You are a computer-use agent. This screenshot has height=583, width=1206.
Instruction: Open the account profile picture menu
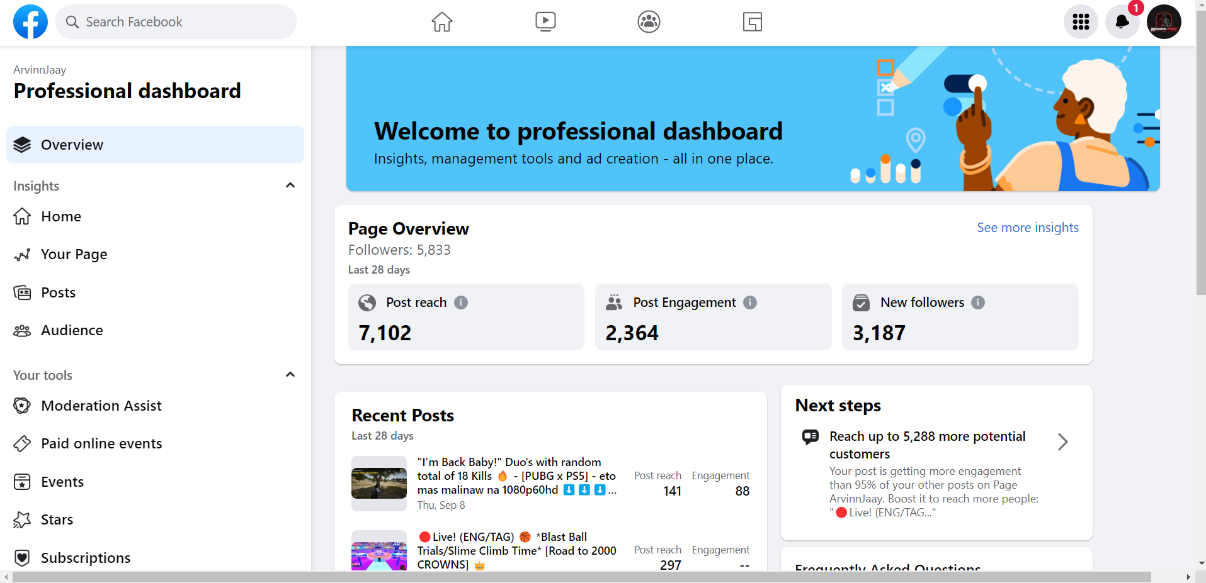coord(1164,22)
